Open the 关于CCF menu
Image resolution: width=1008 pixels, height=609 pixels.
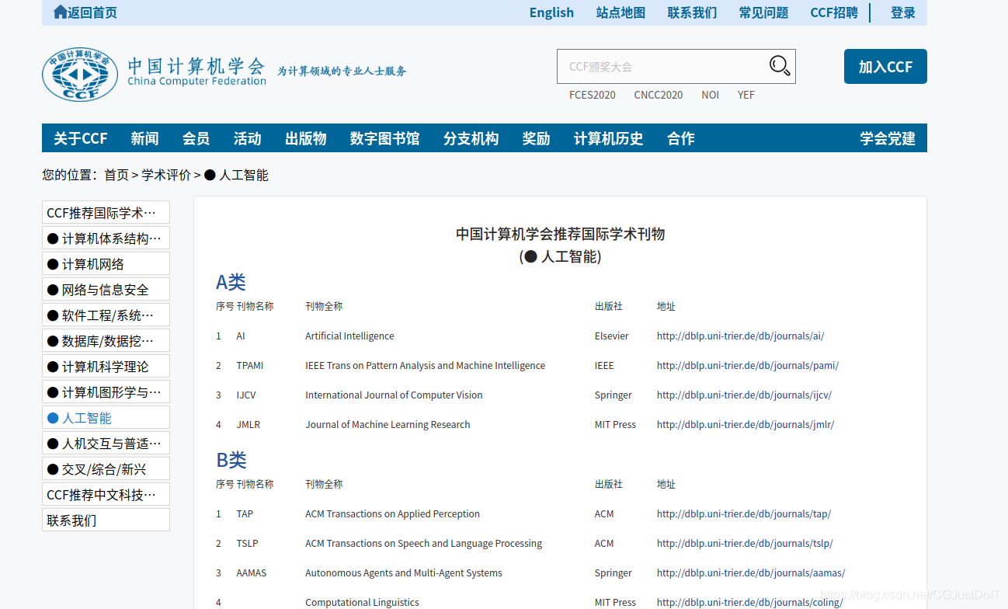tap(81, 138)
